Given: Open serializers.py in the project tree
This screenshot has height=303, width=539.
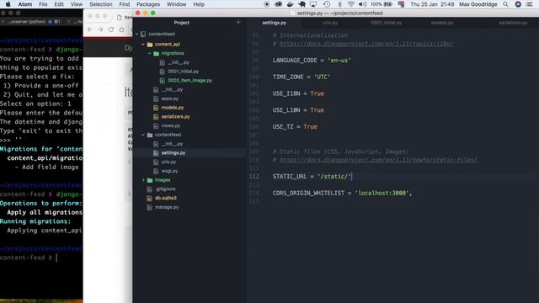Looking at the screenshot, I should 176,117.
